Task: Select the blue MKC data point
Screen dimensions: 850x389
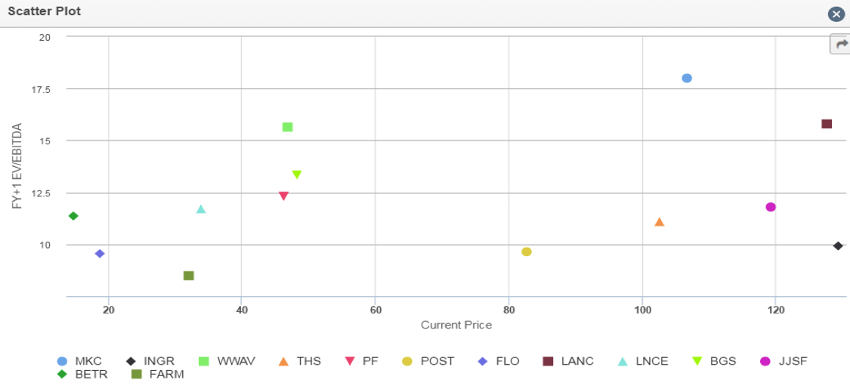Action: point(687,78)
